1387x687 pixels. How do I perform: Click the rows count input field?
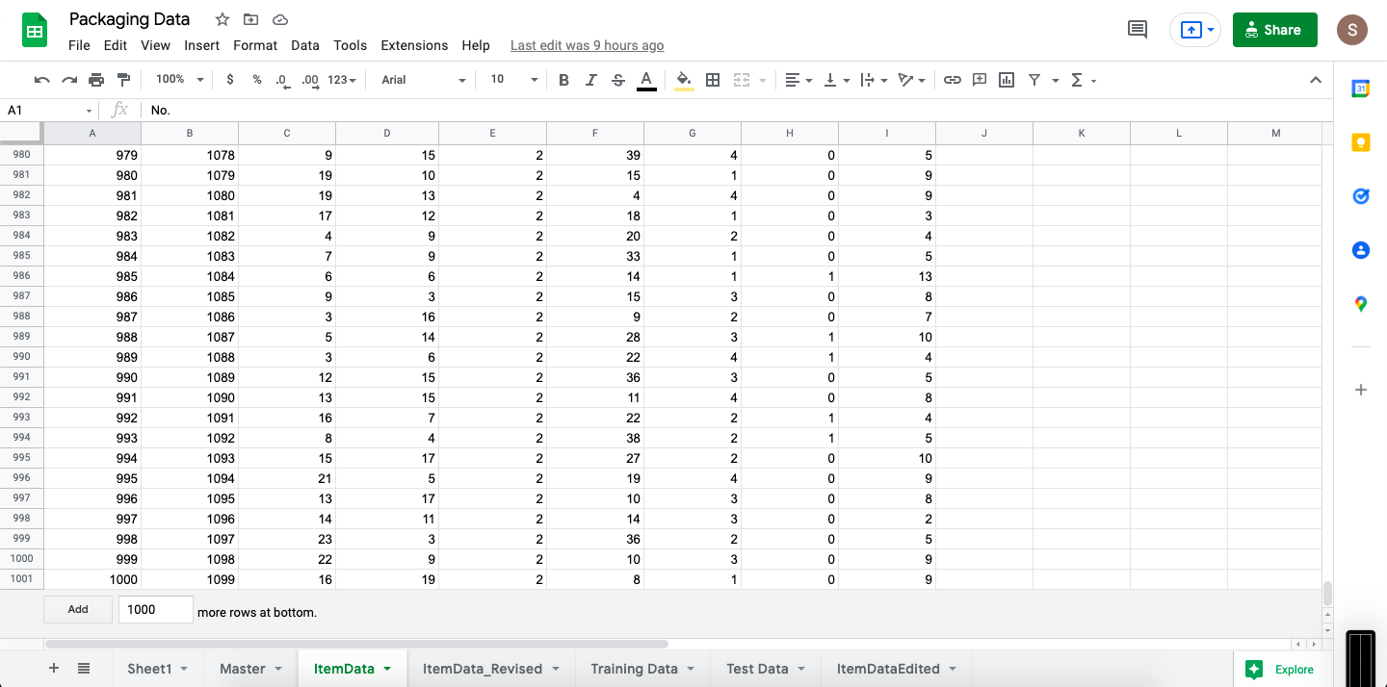coord(156,609)
